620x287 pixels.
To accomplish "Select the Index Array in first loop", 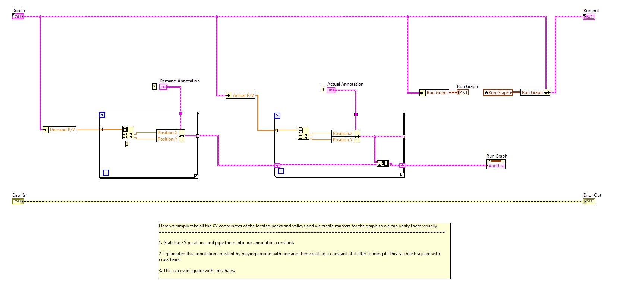I will tap(128, 132).
